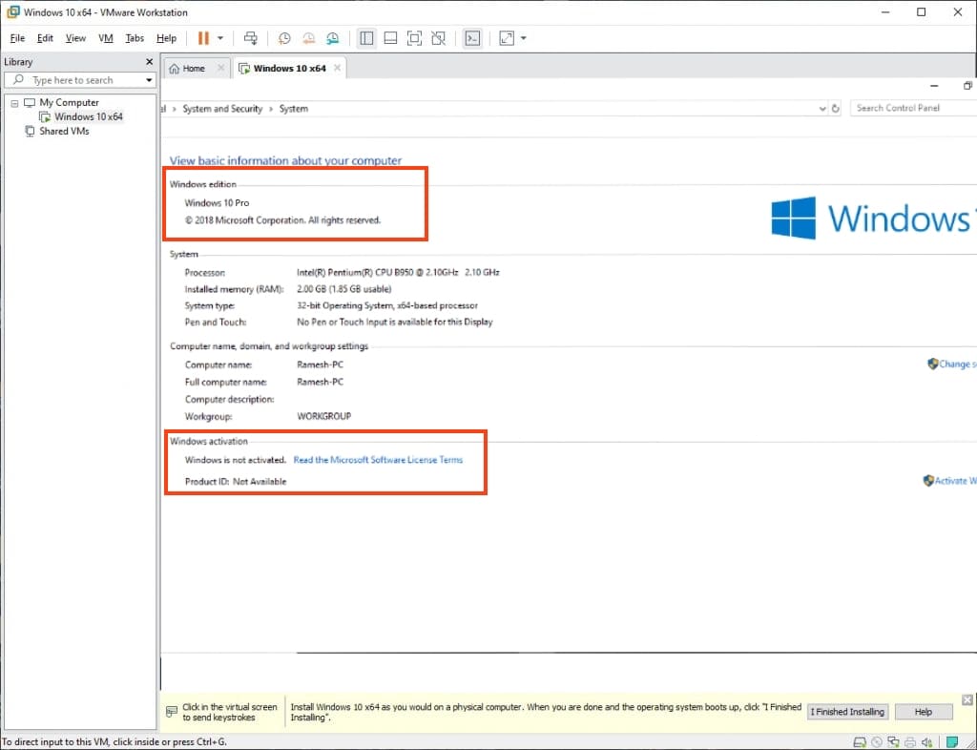Click Send Ctrl+Alt+Del toolbar icon

250,38
